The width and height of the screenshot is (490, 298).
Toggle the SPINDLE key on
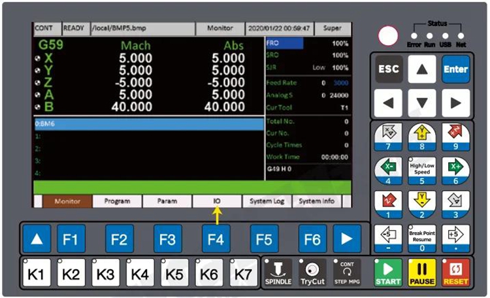pyautogui.click(x=278, y=271)
